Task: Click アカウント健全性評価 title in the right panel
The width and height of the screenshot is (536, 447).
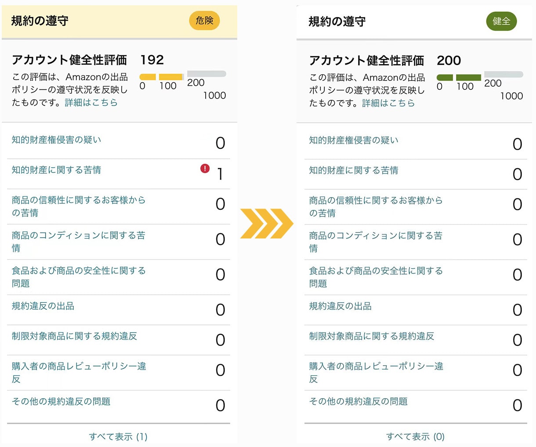Action: pyautogui.click(x=367, y=60)
